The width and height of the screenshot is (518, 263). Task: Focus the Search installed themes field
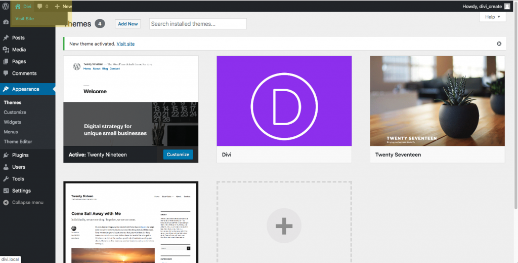click(x=198, y=24)
